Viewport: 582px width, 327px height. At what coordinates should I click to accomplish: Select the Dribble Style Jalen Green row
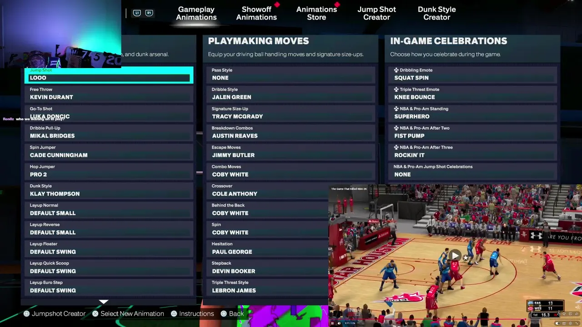tap(291, 94)
